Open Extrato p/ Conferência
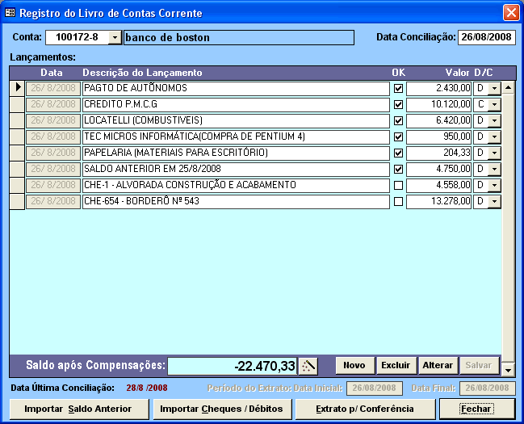Viewport: 524px width, 424px height. coord(366,409)
